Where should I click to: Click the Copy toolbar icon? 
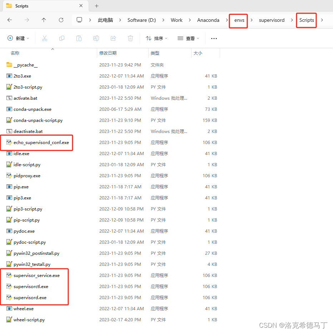coord(62,38)
